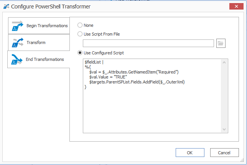Click the script editor scroll up arrow
The width and height of the screenshot is (247, 165).
[224, 62]
